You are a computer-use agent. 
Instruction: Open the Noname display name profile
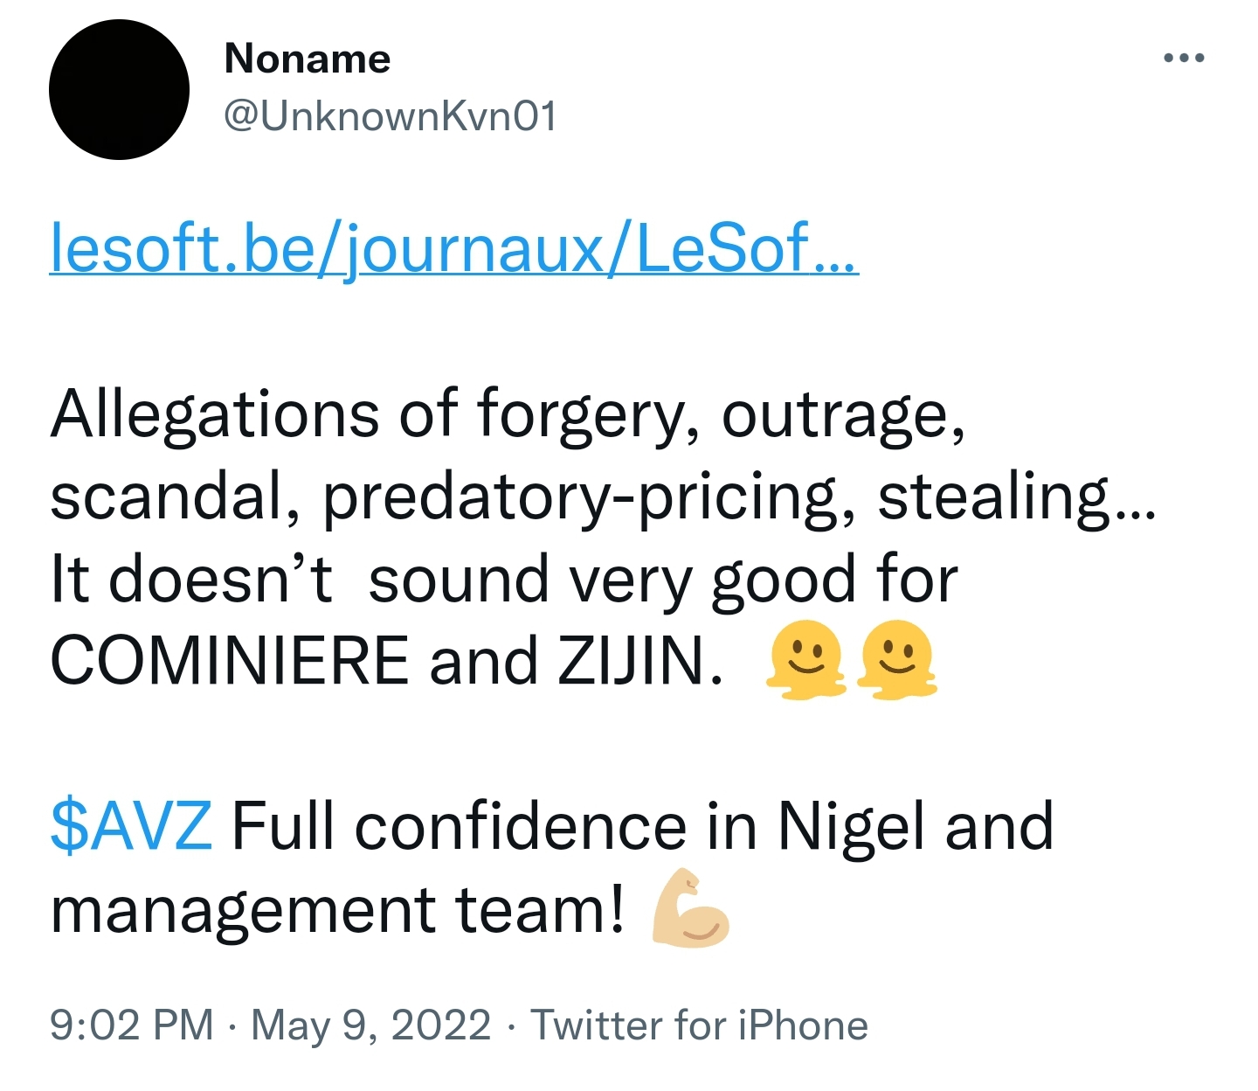click(307, 59)
